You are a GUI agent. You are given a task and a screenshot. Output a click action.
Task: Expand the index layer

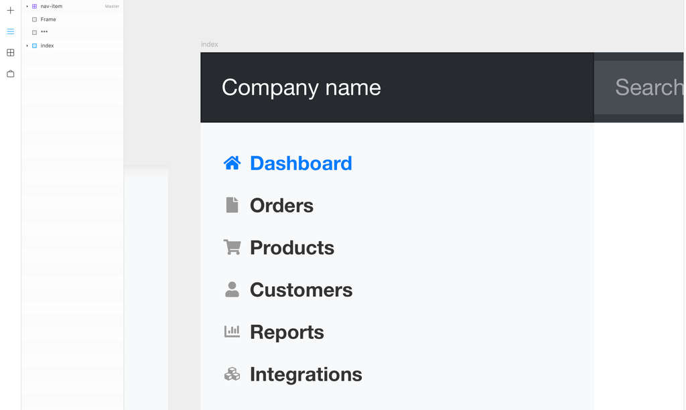coord(27,46)
